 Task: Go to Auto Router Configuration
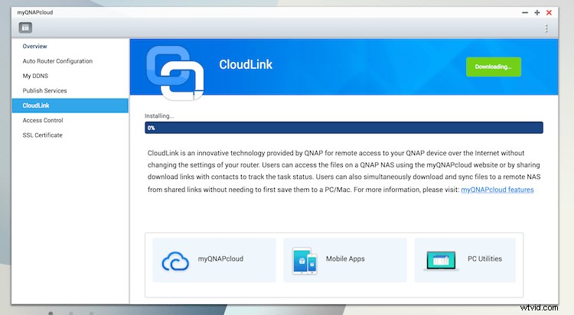(70, 61)
